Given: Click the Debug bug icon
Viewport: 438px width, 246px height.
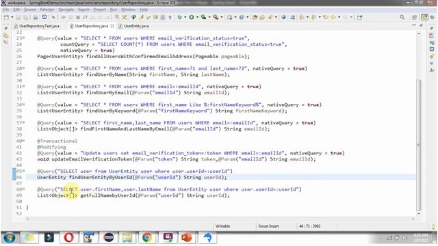Looking at the screenshot, I should pyautogui.click(x=179, y=17).
